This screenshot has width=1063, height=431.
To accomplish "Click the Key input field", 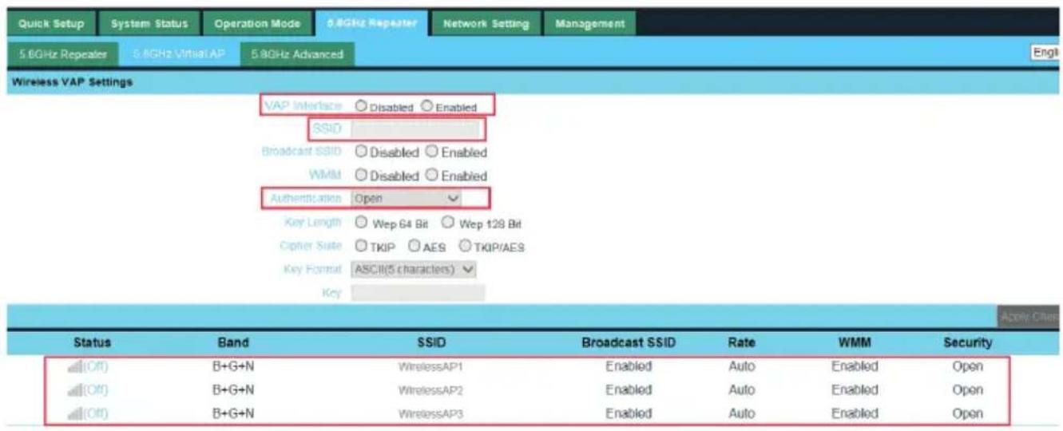I will pos(418,293).
